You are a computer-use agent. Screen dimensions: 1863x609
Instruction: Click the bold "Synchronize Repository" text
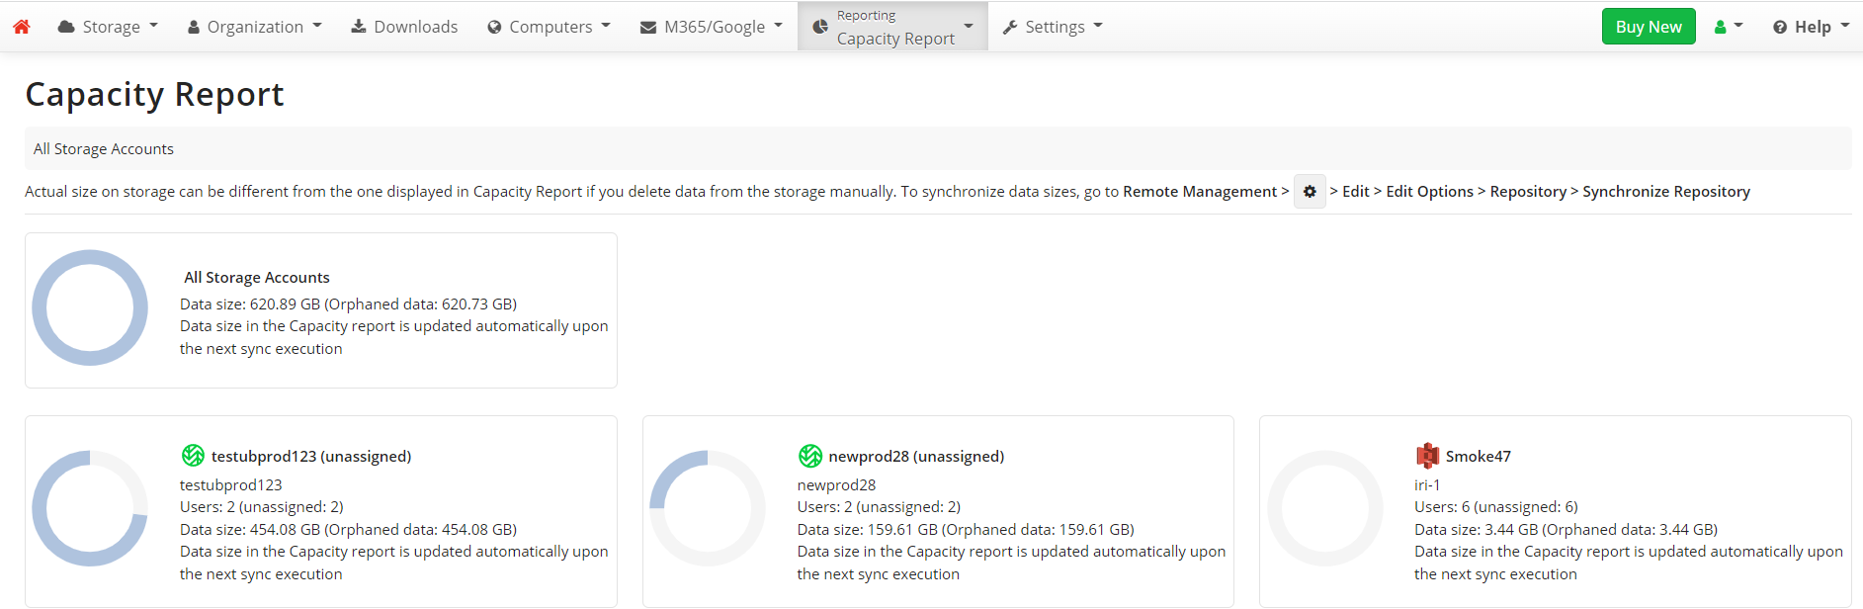(x=1666, y=192)
